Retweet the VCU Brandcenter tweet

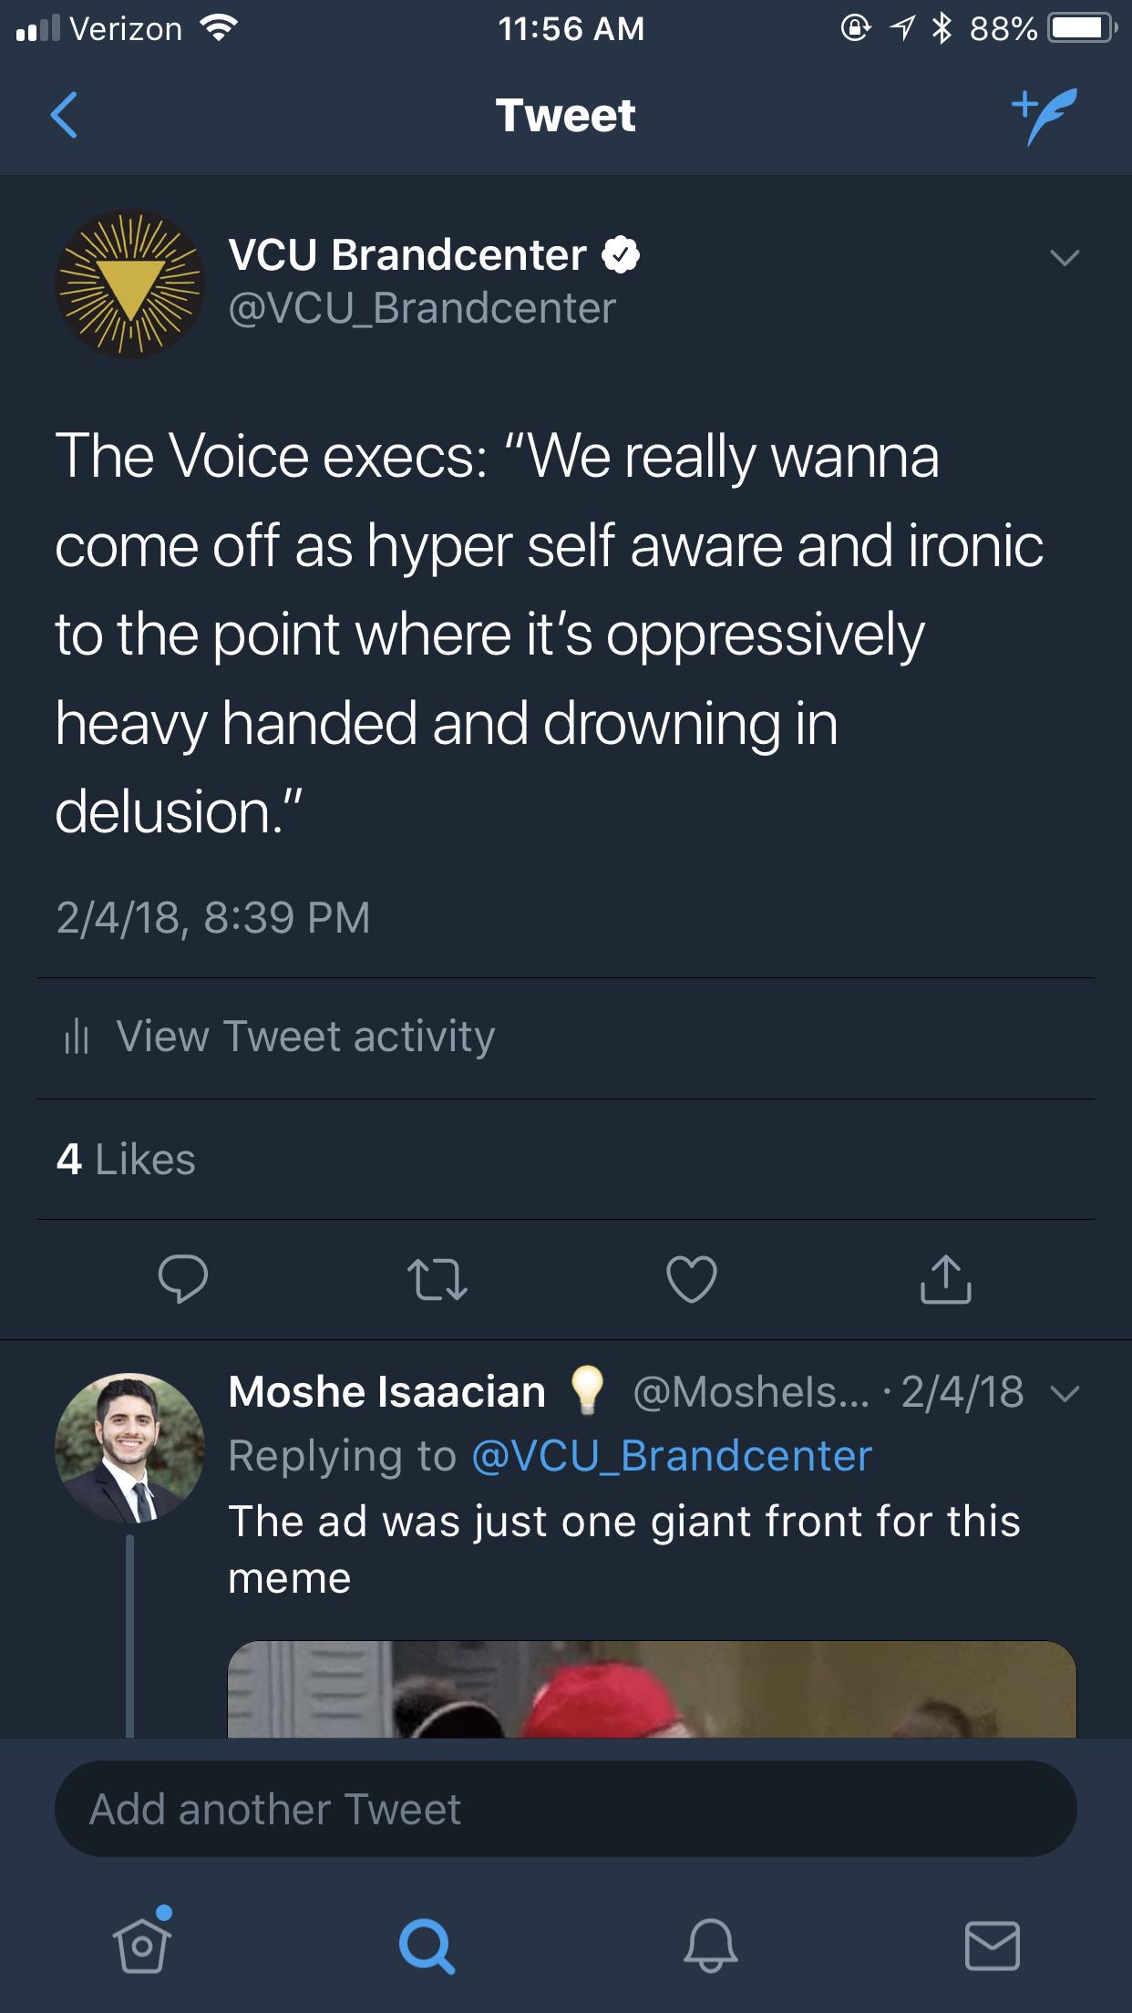point(437,1278)
